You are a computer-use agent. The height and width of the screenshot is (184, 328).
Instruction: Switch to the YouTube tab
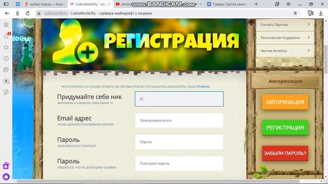[x=159, y=4]
